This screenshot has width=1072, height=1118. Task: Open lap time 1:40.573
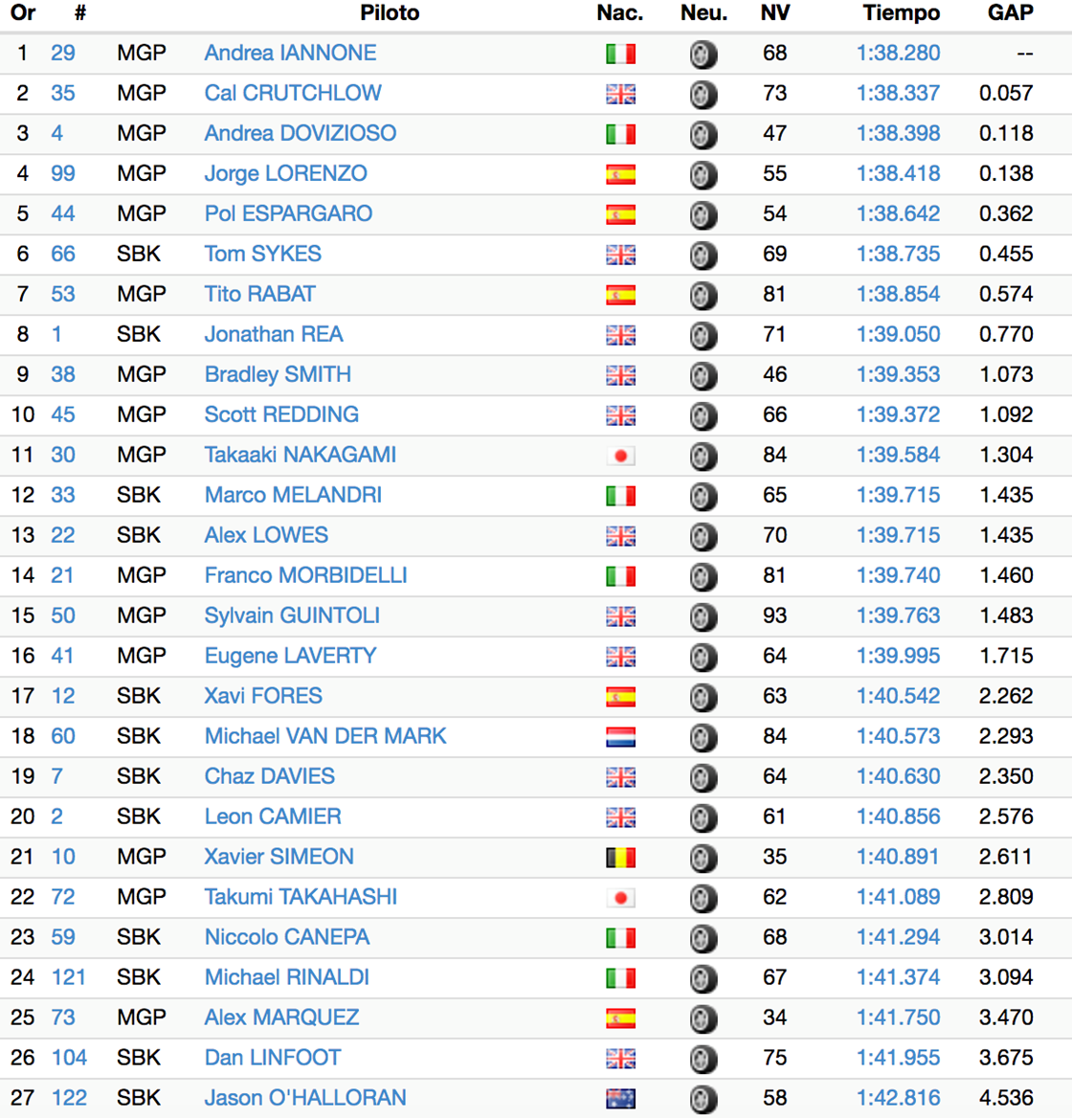898,736
